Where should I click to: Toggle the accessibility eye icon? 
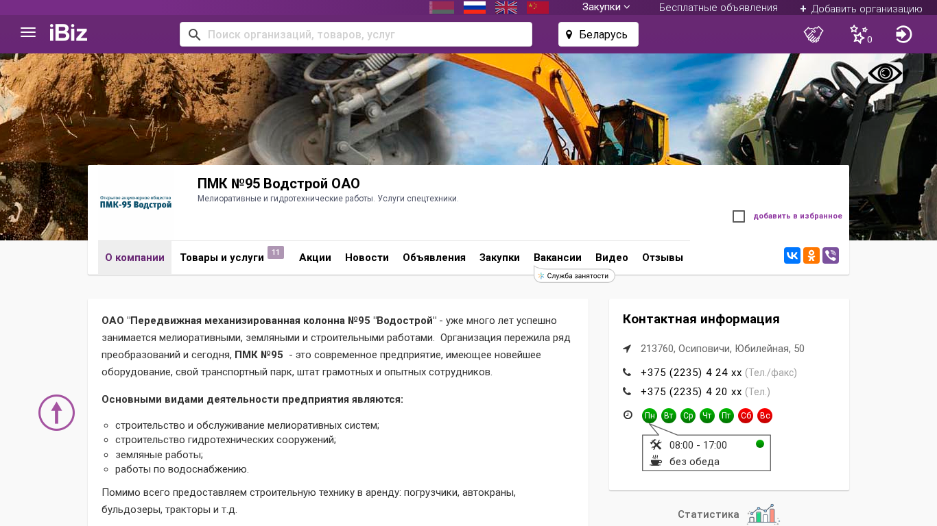(x=885, y=73)
